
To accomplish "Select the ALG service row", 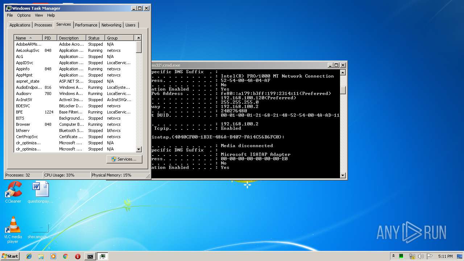I will point(75,57).
